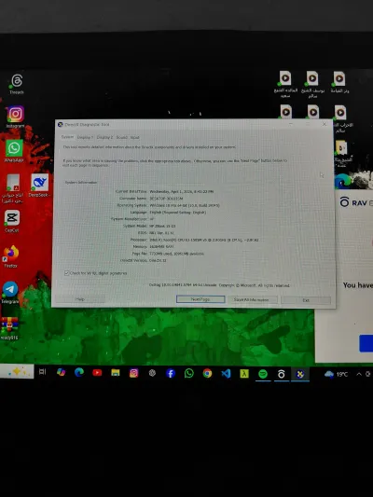Select the media file labeled وتر القيامة
Image resolution: width=373 pixels, height=497 pixels.
pyautogui.click(x=339, y=82)
